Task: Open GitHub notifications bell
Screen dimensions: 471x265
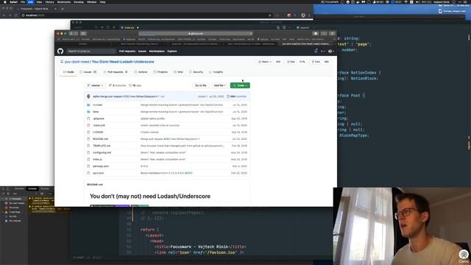Action: pos(316,51)
